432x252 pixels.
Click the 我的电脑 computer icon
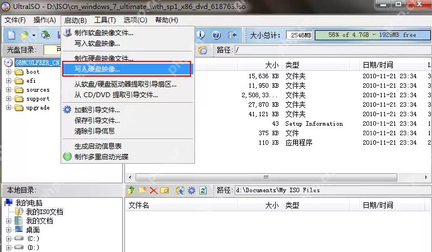pyautogui.click(x=9, y=202)
